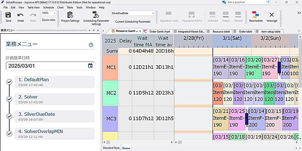302x151 pixels.
Task: Switch to the Demo style tab
Action: coord(126,148)
